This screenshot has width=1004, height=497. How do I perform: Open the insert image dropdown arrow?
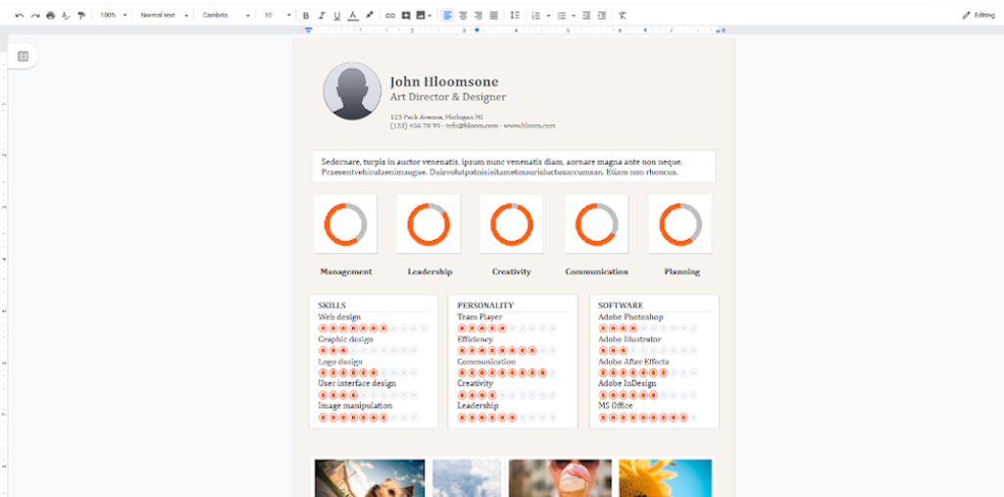[429, 16]
